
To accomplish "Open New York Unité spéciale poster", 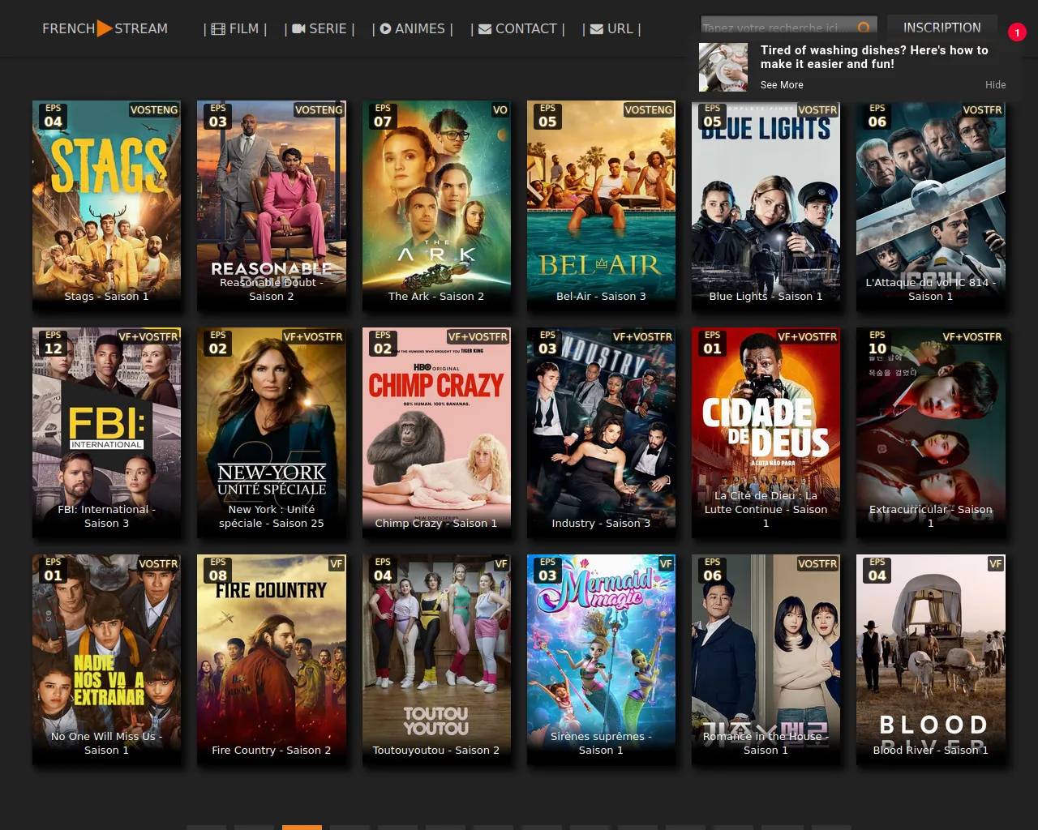I will pos(272,433).
